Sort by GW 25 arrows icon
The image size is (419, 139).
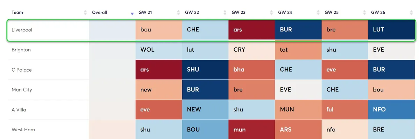click(365, 13)
